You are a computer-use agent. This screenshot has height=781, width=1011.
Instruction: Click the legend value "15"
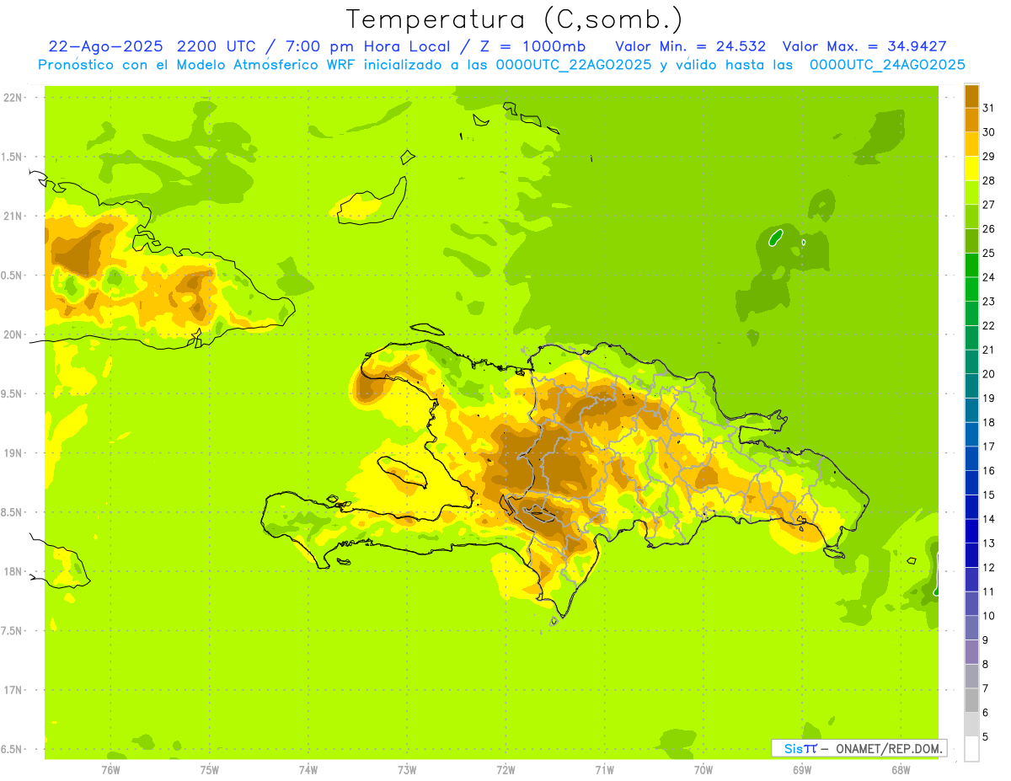click(x=989, y=495)
